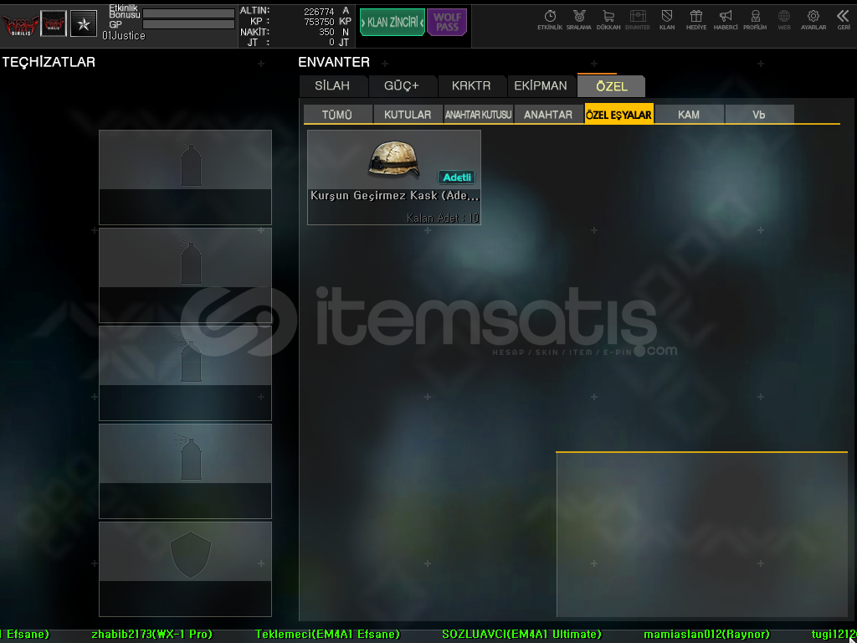Go back with the Geri arrow
The width and height of the screenshot is (857, 643).
click(844, 20)
